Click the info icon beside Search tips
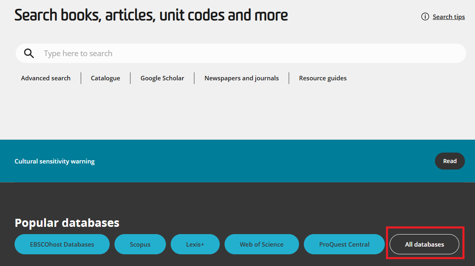The width and height of the screenshot is (475, 266). click(x=425, y=17)
